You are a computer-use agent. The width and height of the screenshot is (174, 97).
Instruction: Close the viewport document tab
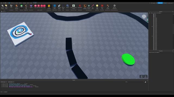pos(6,11)
